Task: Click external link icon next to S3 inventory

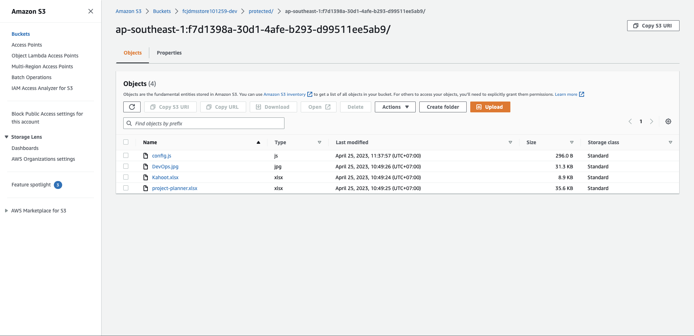Action: point(310,94)
